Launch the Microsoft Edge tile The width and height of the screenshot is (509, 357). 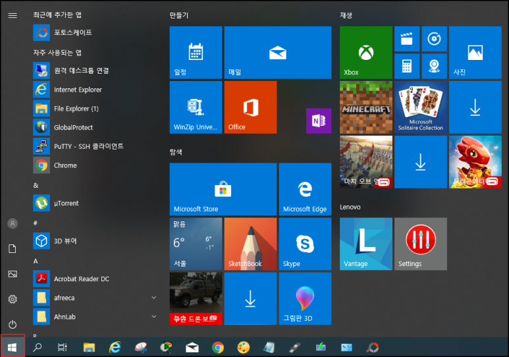click(305, 189)
